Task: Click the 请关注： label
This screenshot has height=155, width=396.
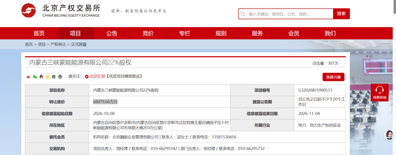Action: click(75, 76)
